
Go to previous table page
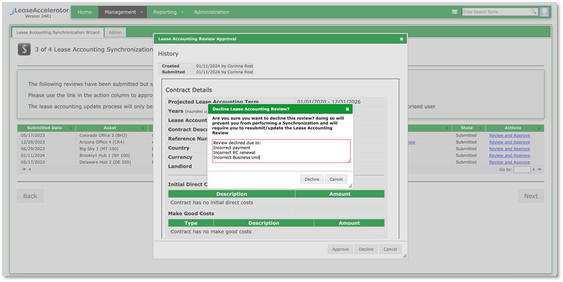pos(29,169)
